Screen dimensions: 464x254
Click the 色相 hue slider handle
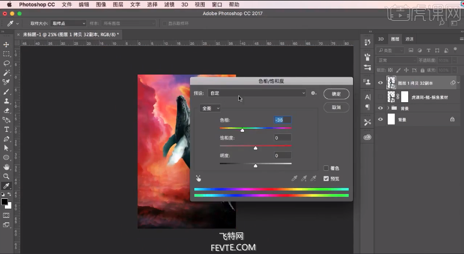click(243, 130)
